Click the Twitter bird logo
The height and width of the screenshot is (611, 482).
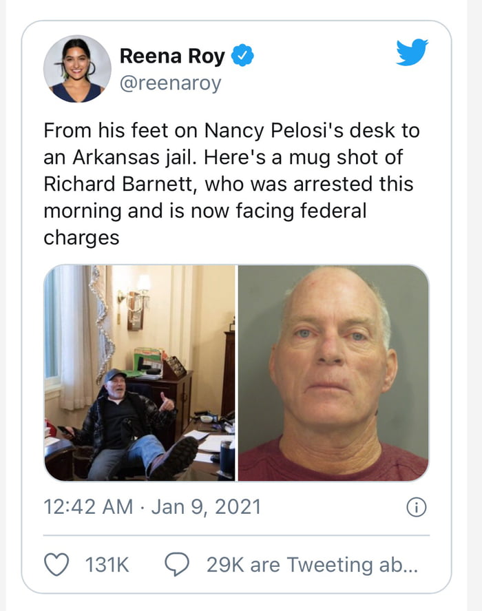(x=412, y=53)
